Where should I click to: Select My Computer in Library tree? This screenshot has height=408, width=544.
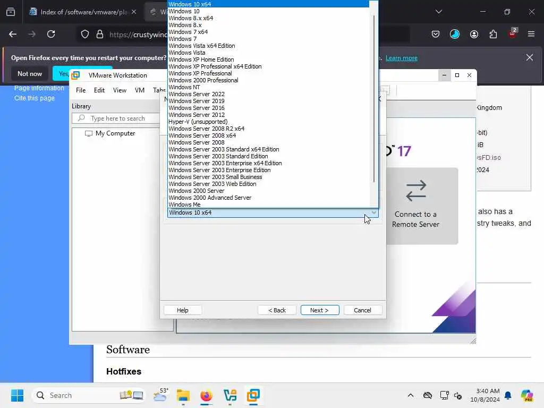coord(110,133)
